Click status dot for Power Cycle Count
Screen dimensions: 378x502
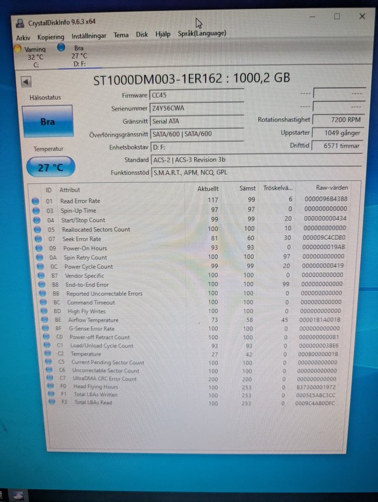[40, 267]
